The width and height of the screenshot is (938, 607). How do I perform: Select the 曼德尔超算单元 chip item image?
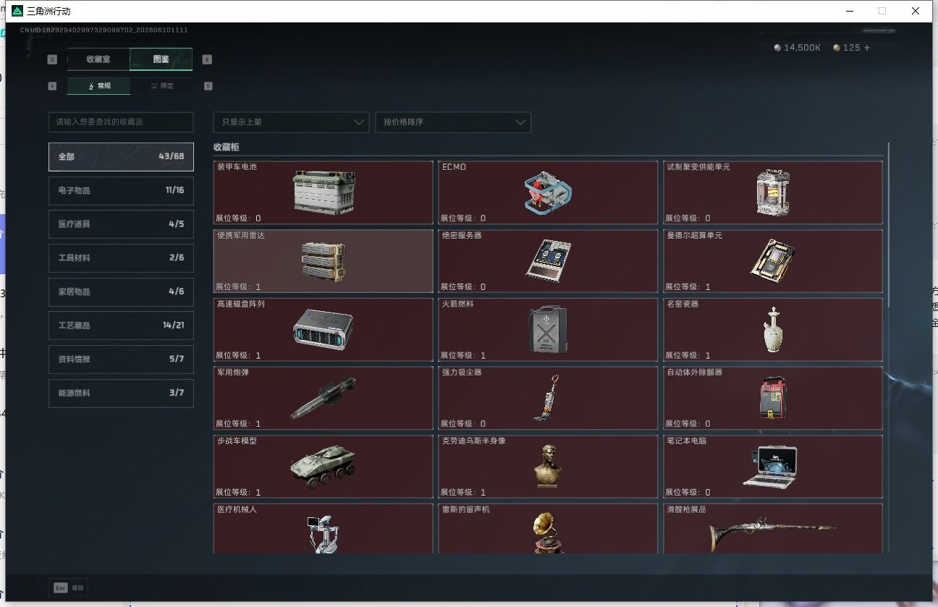[772, 260]
